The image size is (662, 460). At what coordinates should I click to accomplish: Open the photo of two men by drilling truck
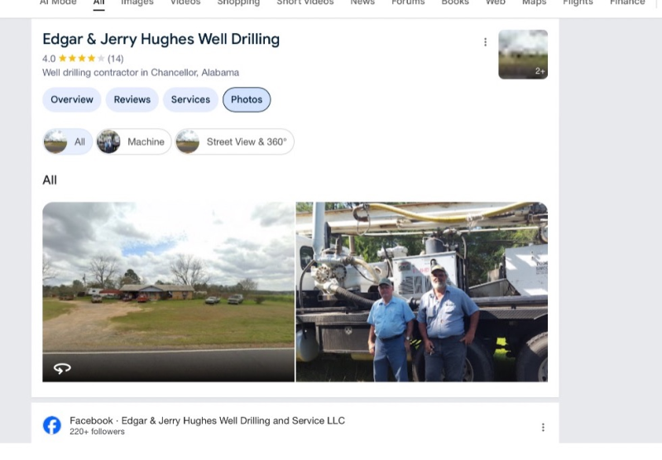tap(422, 292)
